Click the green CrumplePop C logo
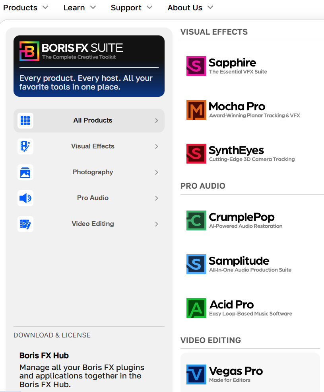Screen dimensions: 324x392 click(196, 220)
